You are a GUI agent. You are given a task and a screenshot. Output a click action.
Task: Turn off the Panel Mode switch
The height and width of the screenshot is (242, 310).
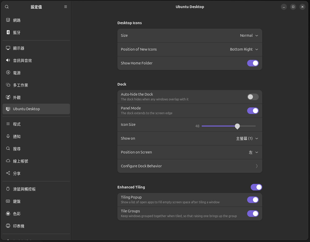click(x=253, y=111)
